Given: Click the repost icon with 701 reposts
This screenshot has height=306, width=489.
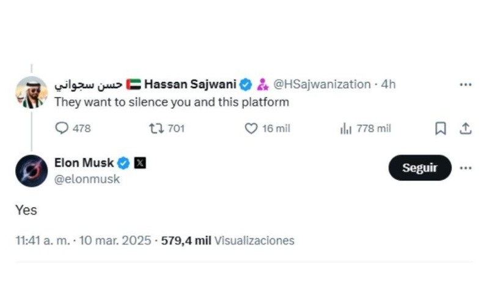Looking at the screenshot, I should tap(156, 129).
